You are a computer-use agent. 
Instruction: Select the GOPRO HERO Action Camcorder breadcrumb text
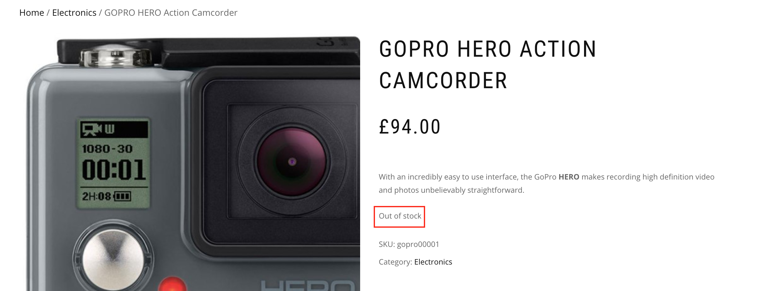[x=171, y=13]
